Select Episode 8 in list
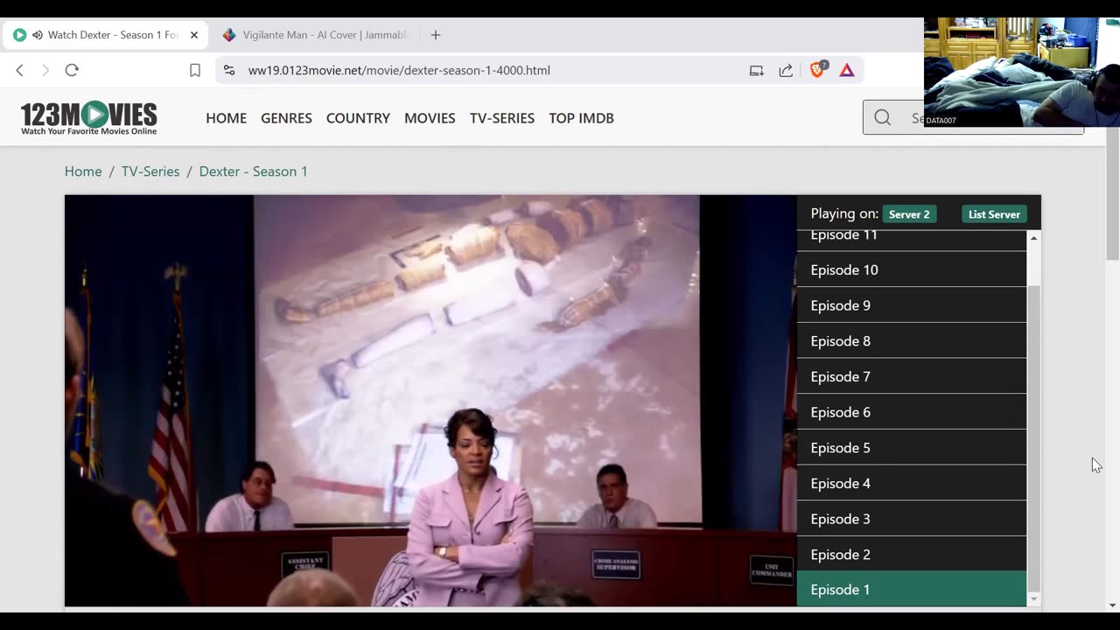This screenshot has height=630, width=1120. click(911, 341)
